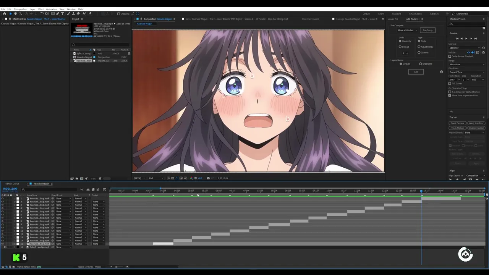This screenshot has height=275, width=489.
Task: Open the Frame Rate 29.97 dropdown
Action: [x=454, y=79]
